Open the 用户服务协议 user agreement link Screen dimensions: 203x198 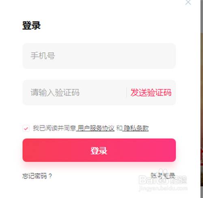pyautogui.click(x=96, y=128)
